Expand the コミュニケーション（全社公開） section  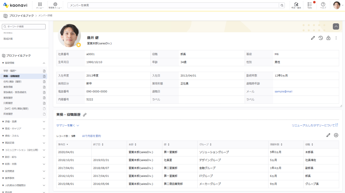pos(44,150)
